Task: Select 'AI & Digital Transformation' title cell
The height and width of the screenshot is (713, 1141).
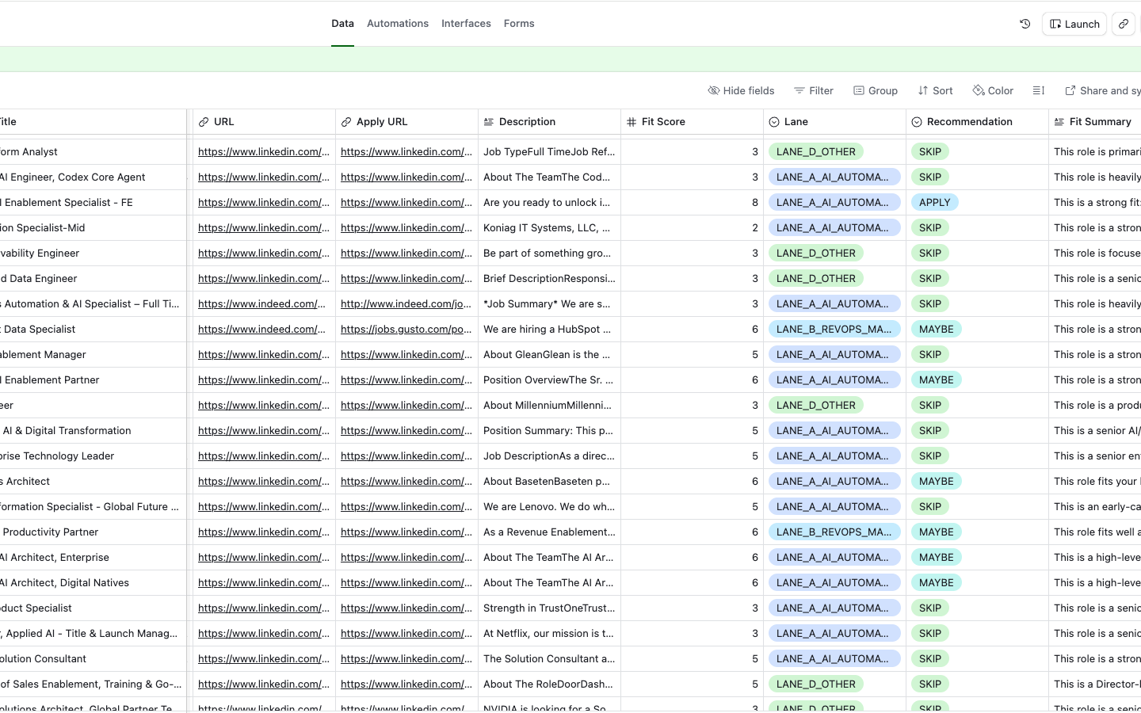Action: point(93,430)
